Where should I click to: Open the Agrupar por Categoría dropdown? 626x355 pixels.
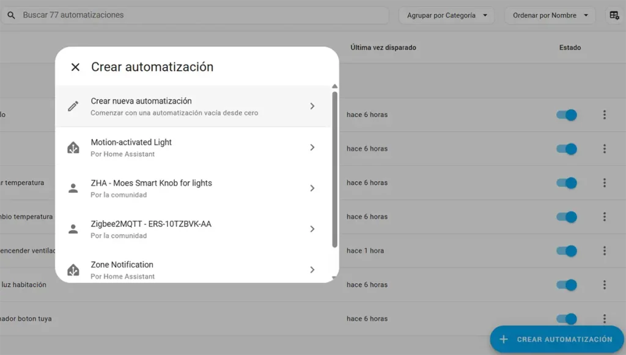click(447, 15)
